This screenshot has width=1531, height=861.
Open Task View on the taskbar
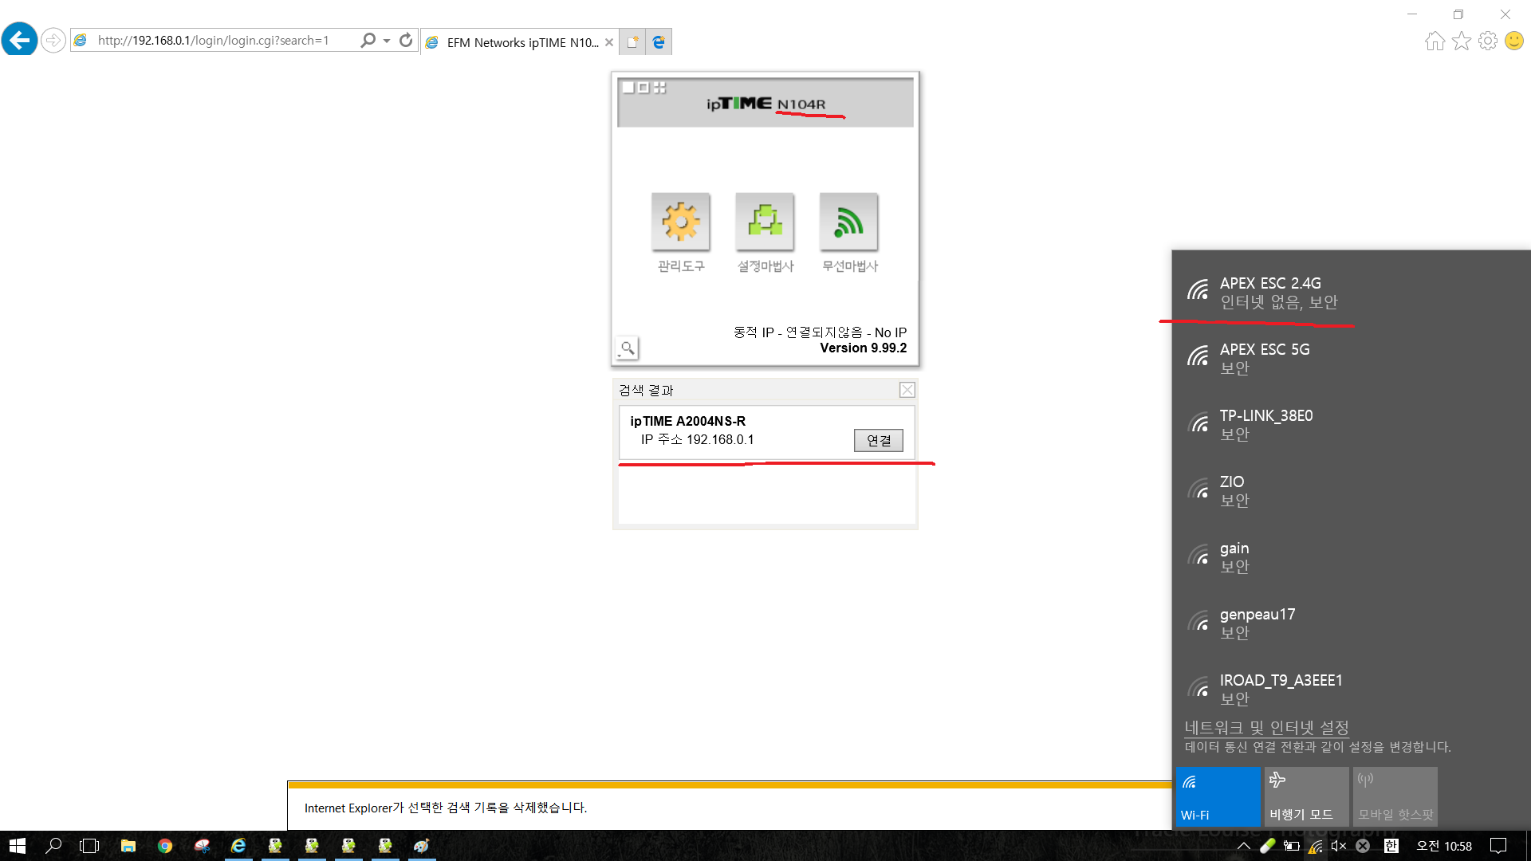point(89,846)
